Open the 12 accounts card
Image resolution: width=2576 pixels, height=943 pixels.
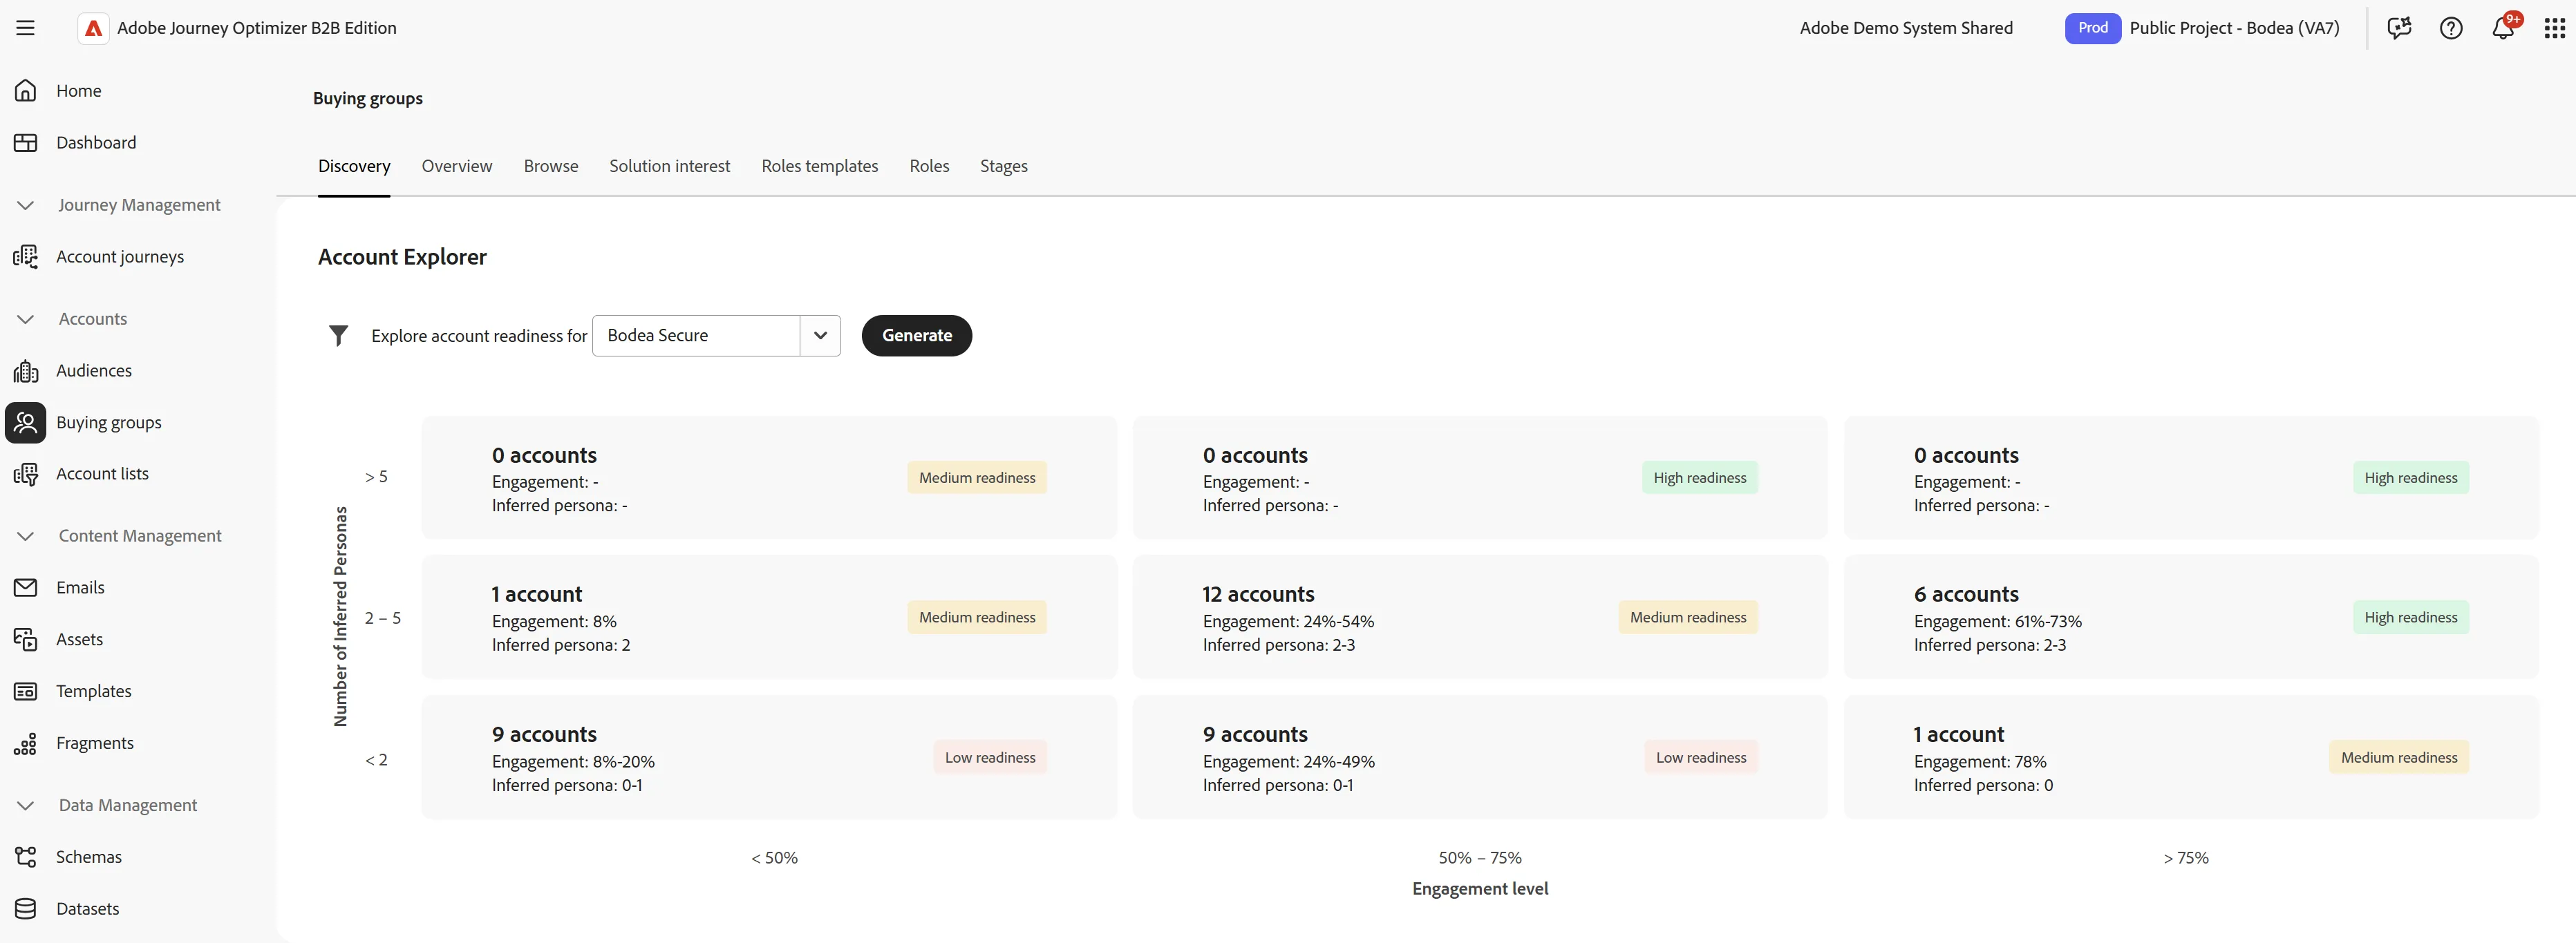pos(1480,618)
